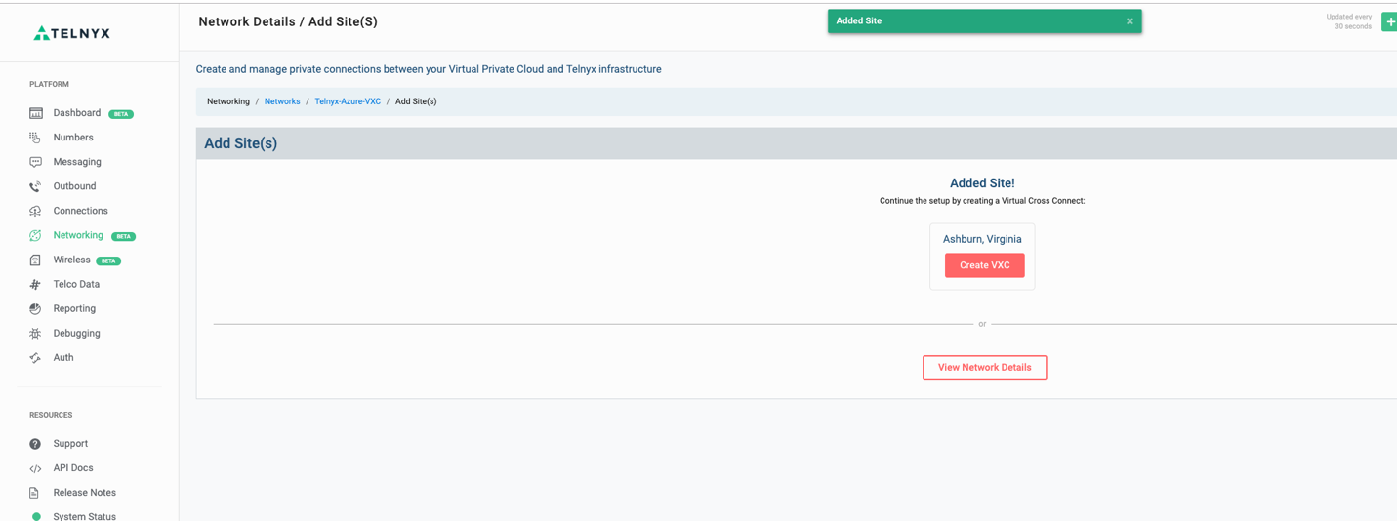Click the green Networking icon
This screenshot has height=521, width=1397.
coord(35,235)
